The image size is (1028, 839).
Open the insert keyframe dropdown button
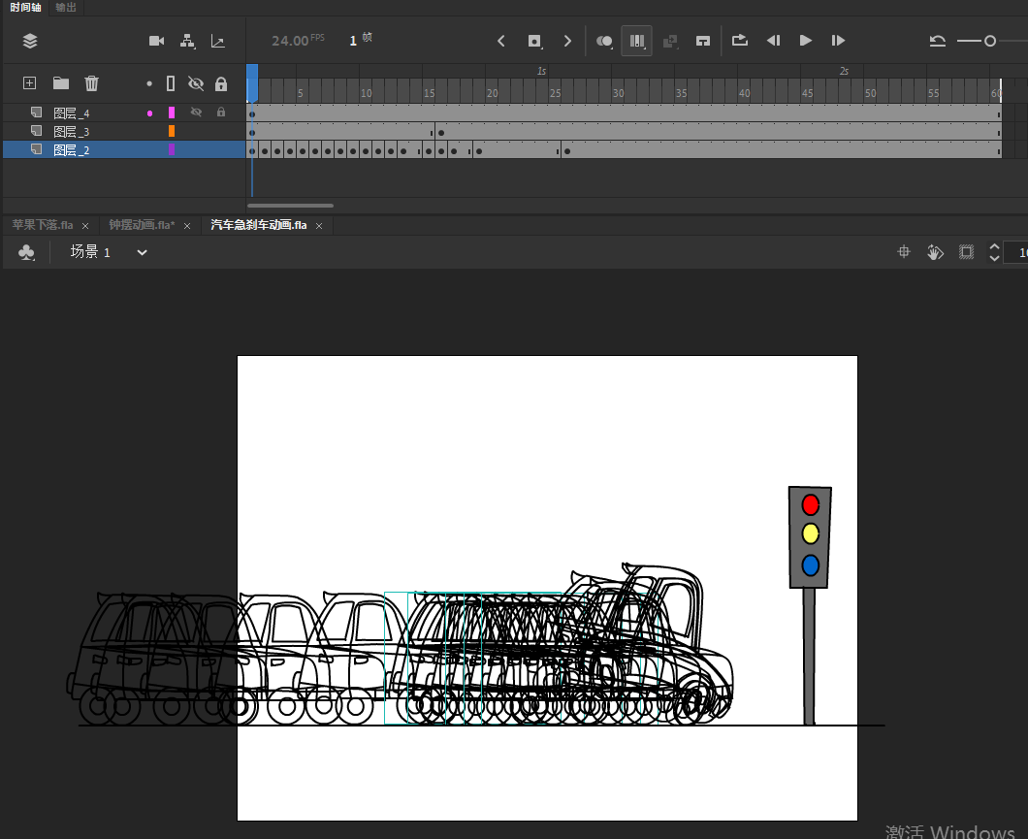534,41
